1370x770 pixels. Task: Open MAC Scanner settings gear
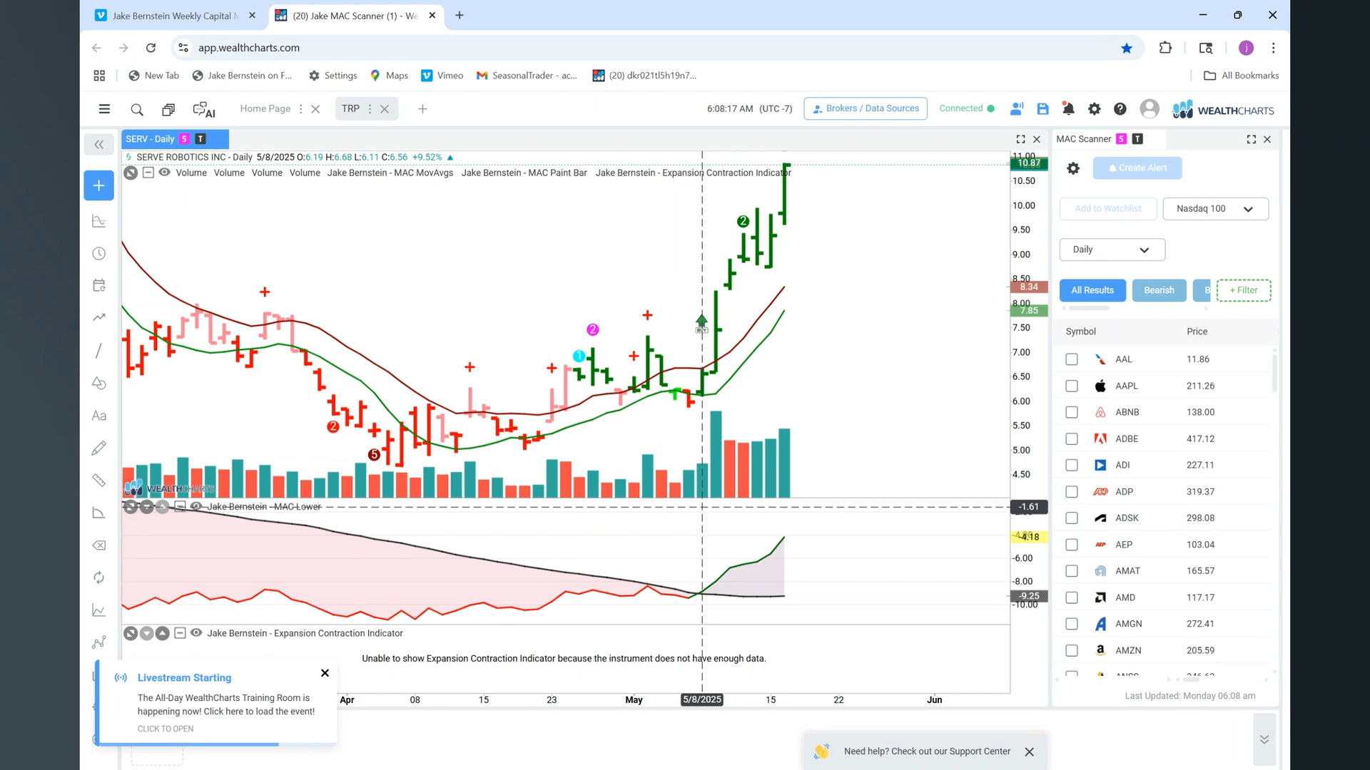pos(1072,168)
